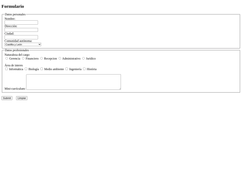Check the Biología checkbox
The image size is (242, 182).
(x=26, y=69)
